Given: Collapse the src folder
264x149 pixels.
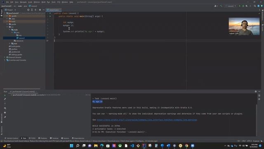Looking at the screenshot, I should point(7,27).
